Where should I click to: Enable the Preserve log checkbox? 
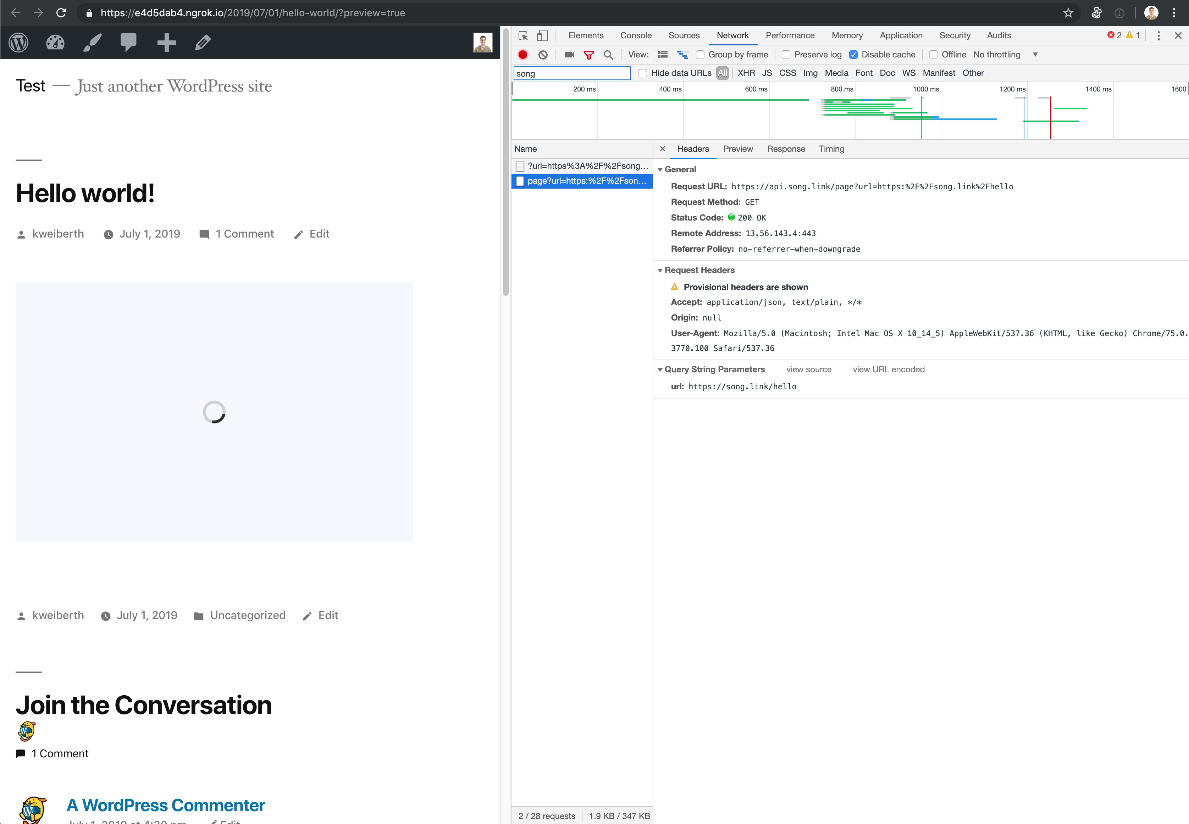click(x=786, y=54)
